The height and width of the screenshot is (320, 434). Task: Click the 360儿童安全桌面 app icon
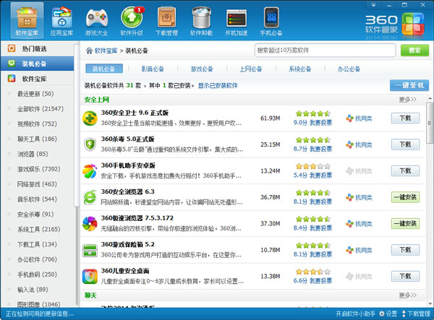90,277
